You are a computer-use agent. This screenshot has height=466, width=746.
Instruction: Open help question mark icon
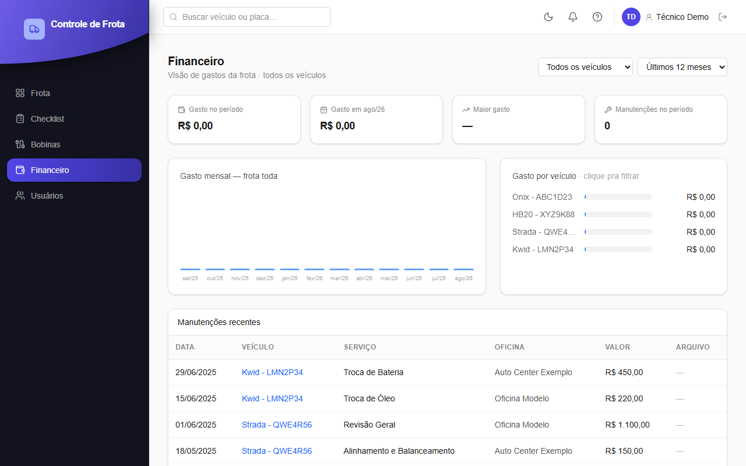pos(597,17)
